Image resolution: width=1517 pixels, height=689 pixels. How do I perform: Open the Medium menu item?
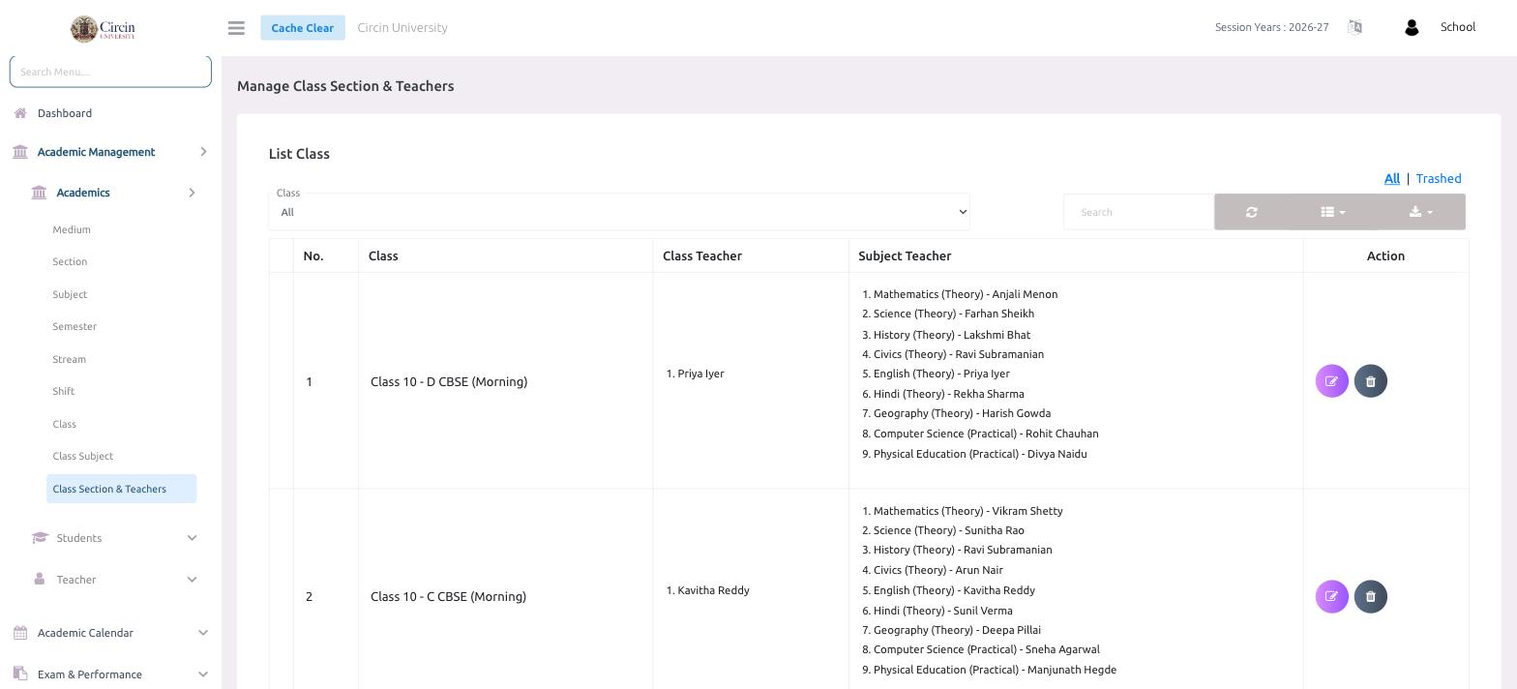(x=72, y=229)
